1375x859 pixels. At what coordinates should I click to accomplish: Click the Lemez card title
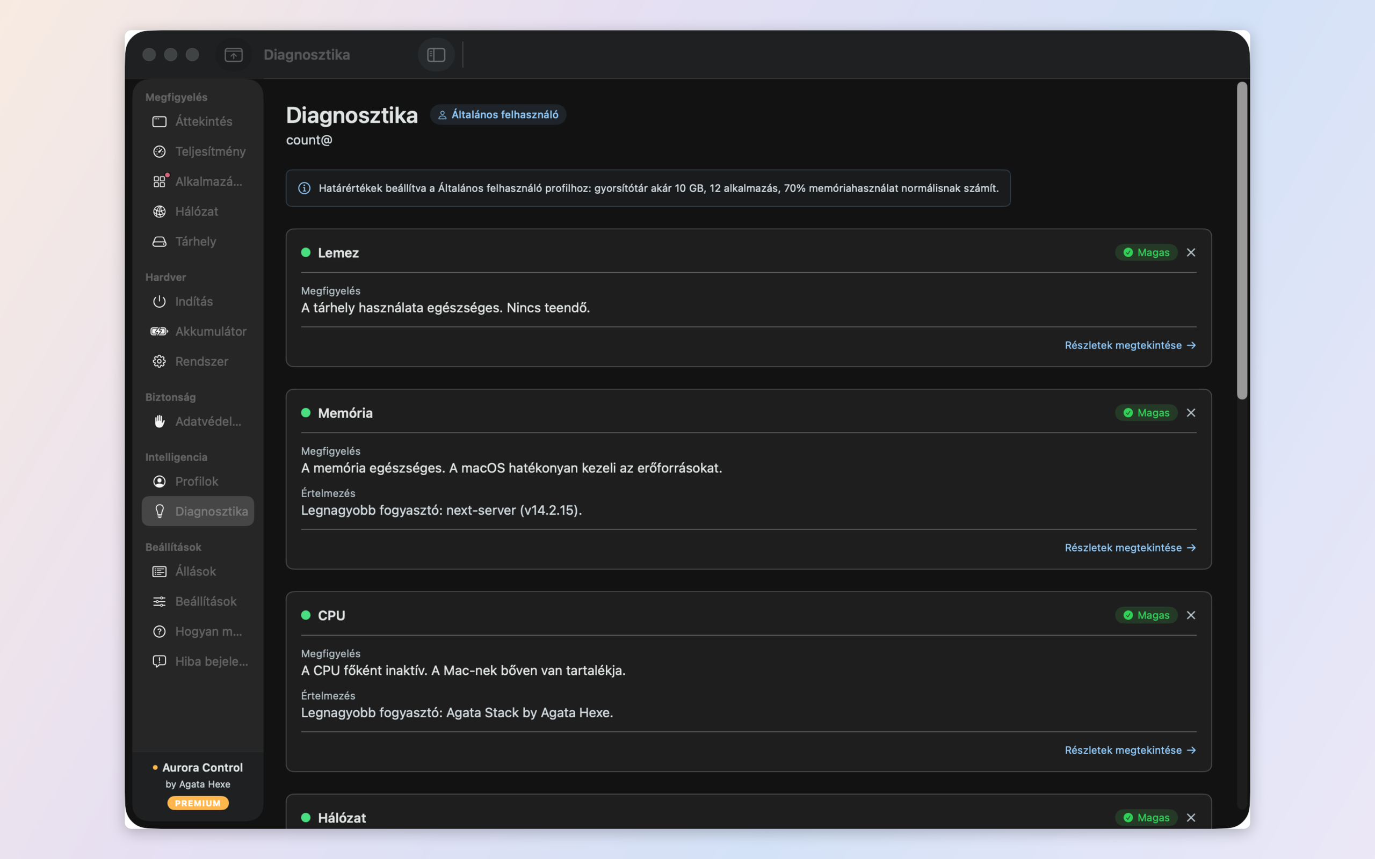[x=338, y=253]
